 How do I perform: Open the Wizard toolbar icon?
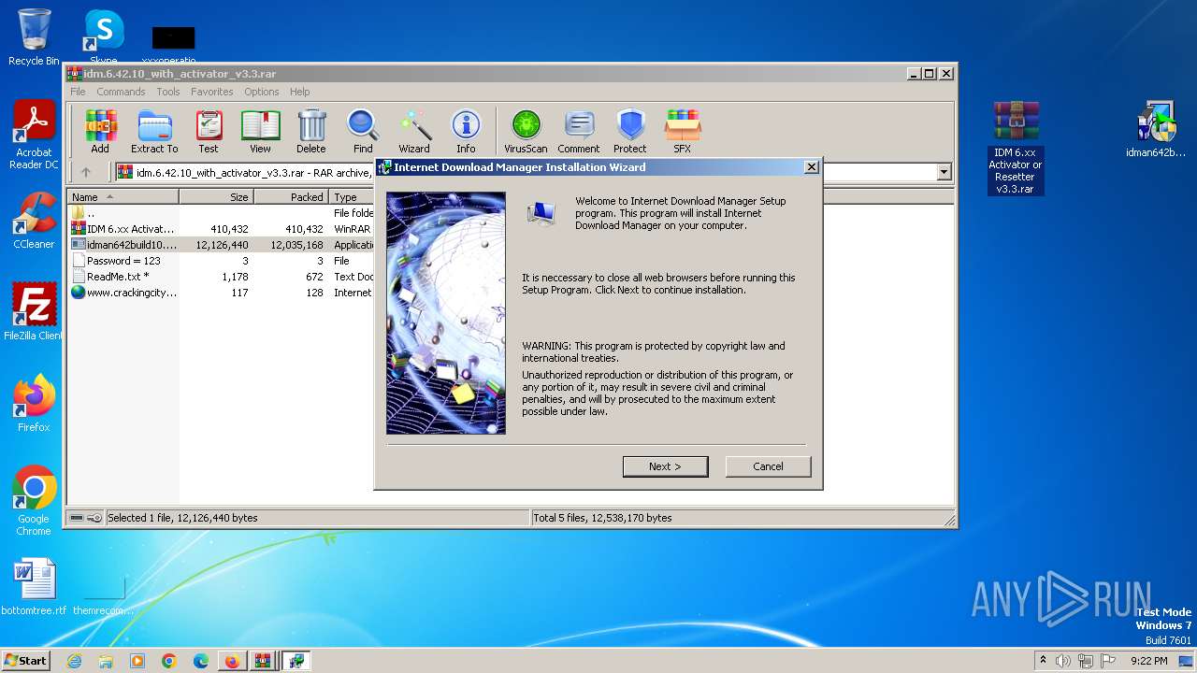[414, 131]
